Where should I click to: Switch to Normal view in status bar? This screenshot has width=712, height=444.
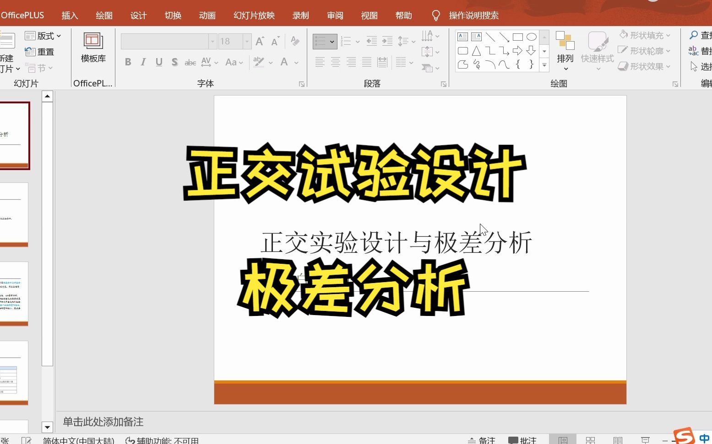click(x=563, y=440)
